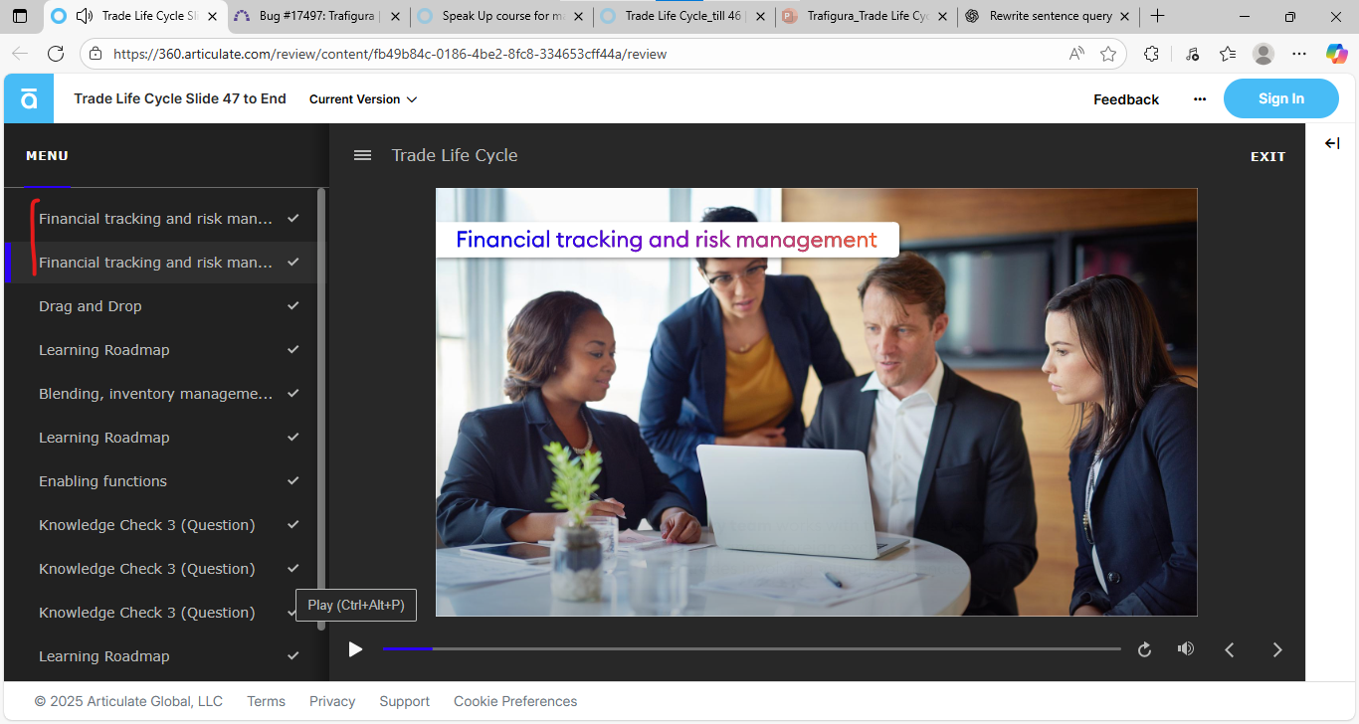The width and height of the screenshot is (1359, 724).
Task: Switch to the Bug #17497 browser tab
Action: 316,17
